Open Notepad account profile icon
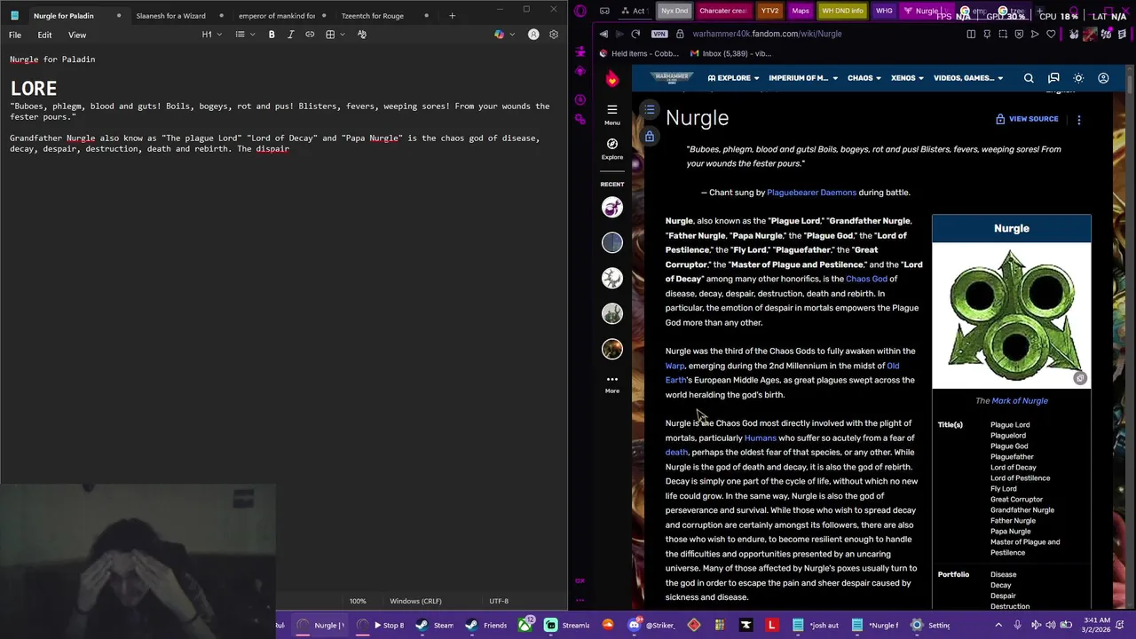Image resolution: width=1136 pixels, height=639 pixels. (533, 35)
